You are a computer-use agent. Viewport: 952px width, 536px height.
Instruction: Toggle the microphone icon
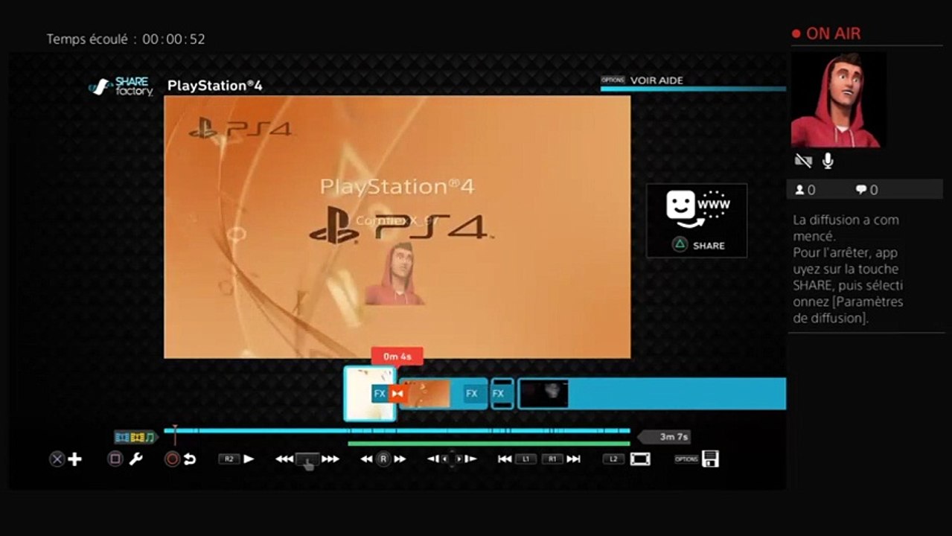pos(828,161)
